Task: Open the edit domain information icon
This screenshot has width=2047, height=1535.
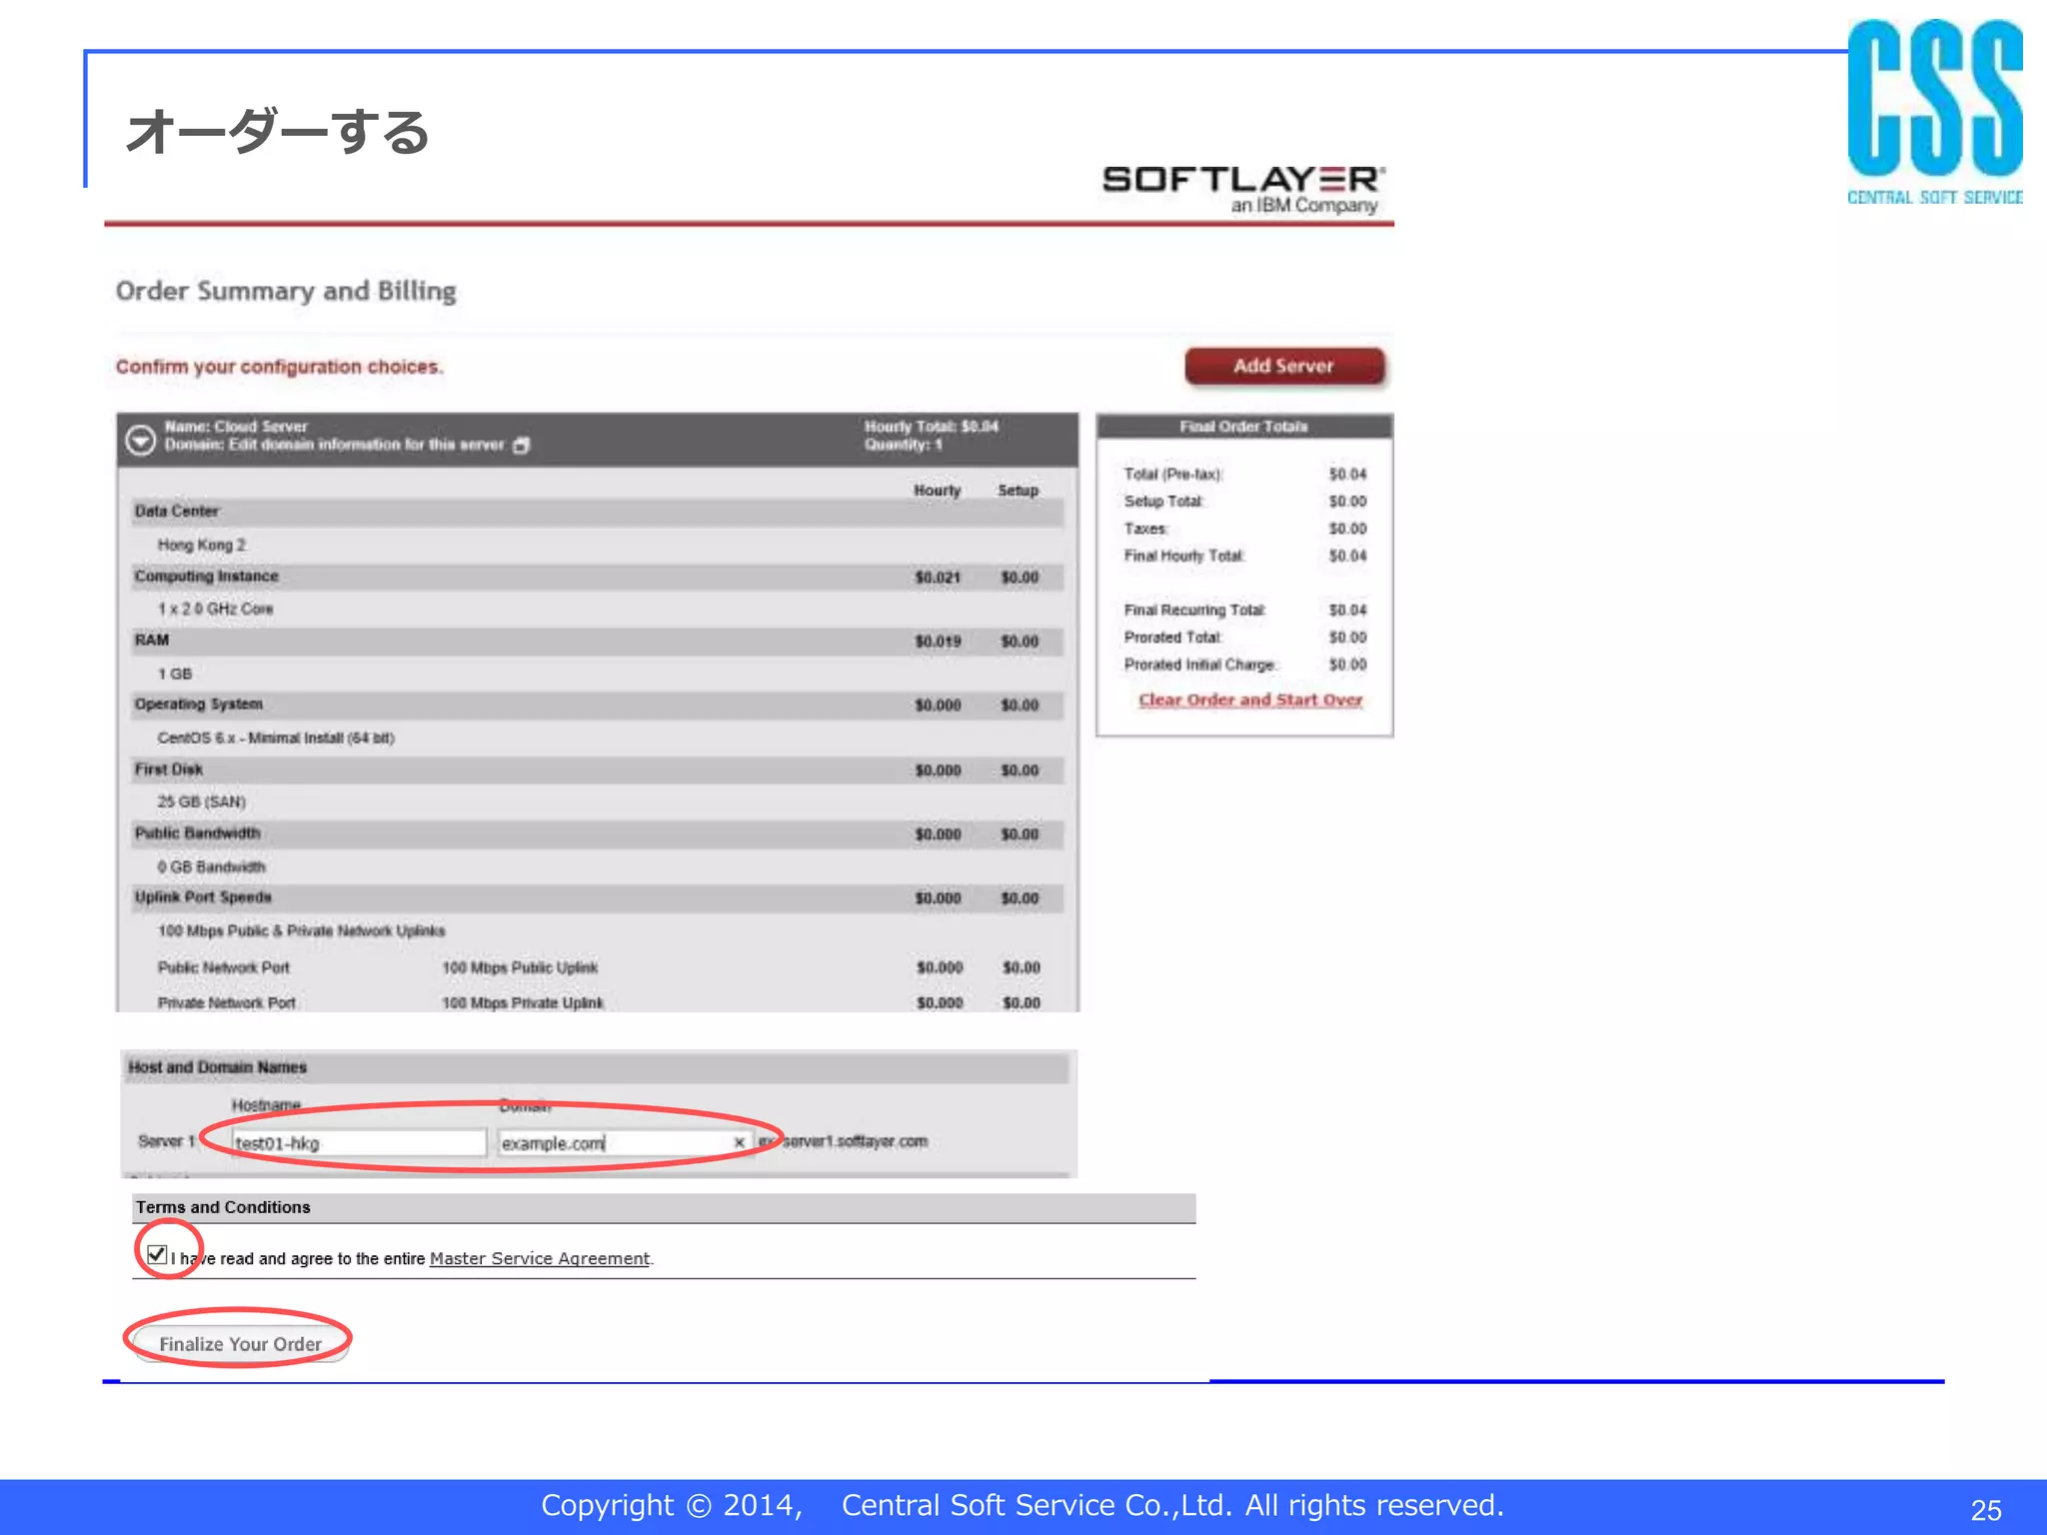Action: point(522,446)
